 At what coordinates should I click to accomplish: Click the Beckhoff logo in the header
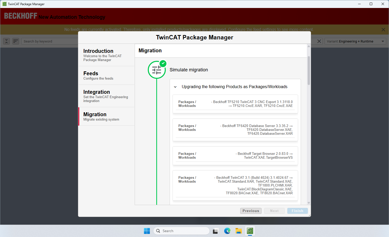click(21, 16)
